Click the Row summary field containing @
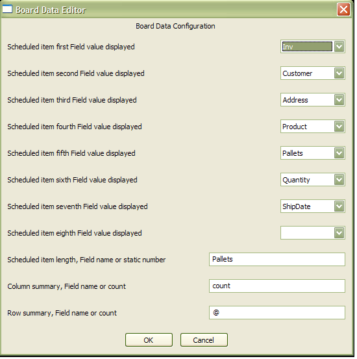 277,312
